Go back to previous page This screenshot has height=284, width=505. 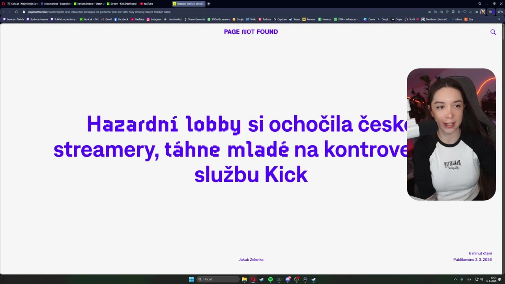click(x=4, y=12)
